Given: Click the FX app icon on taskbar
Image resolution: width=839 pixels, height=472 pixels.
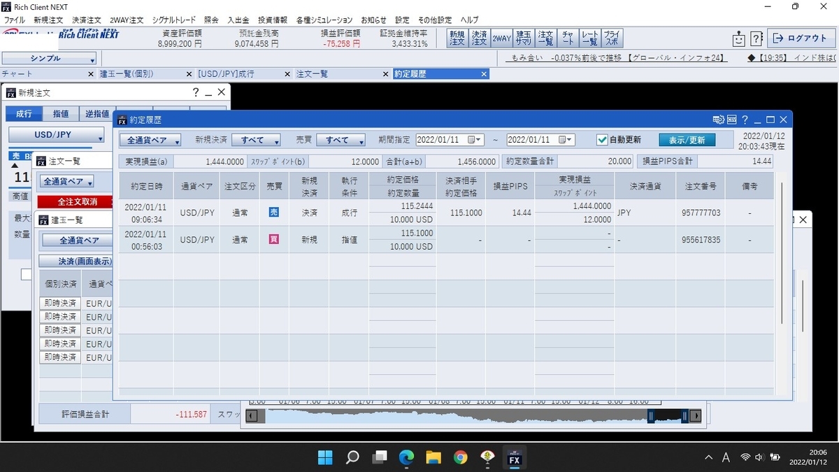Looking at the screenshot, I should pos(514,458).
